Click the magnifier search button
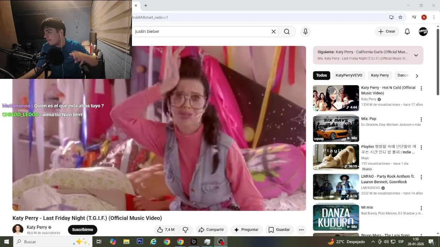Image resolution: width=440 pixels, height=247 pixels. point(287,32)
